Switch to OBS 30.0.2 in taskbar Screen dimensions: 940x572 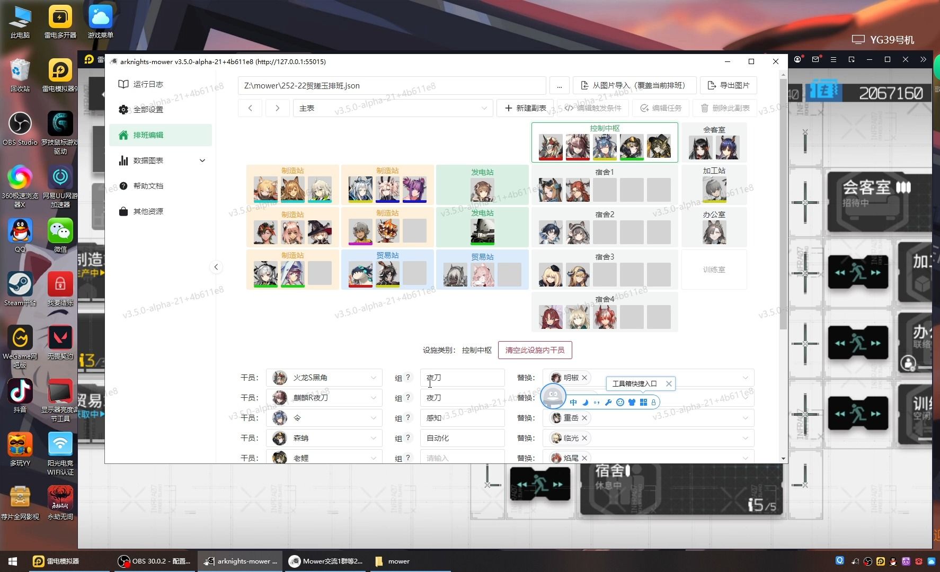click(x=154, y=561)
